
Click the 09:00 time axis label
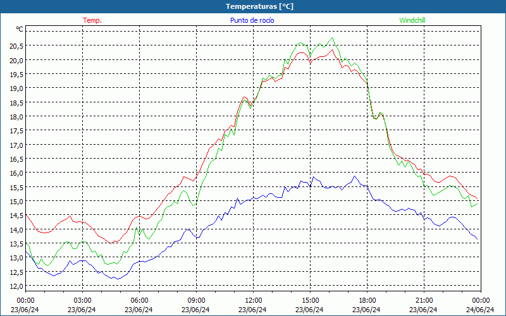pyautogui.click(x=196, y=300)
